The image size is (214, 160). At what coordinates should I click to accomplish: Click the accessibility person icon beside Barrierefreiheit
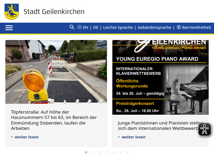click(x=179, y=27)
